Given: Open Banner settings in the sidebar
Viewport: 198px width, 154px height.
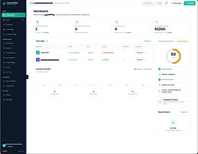Looking at the screenshot, I should 13,48.
